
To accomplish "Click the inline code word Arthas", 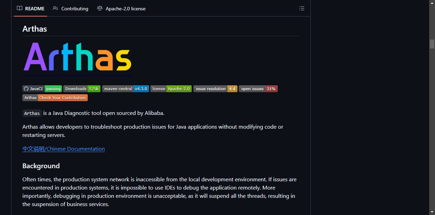I will (32, 113).
